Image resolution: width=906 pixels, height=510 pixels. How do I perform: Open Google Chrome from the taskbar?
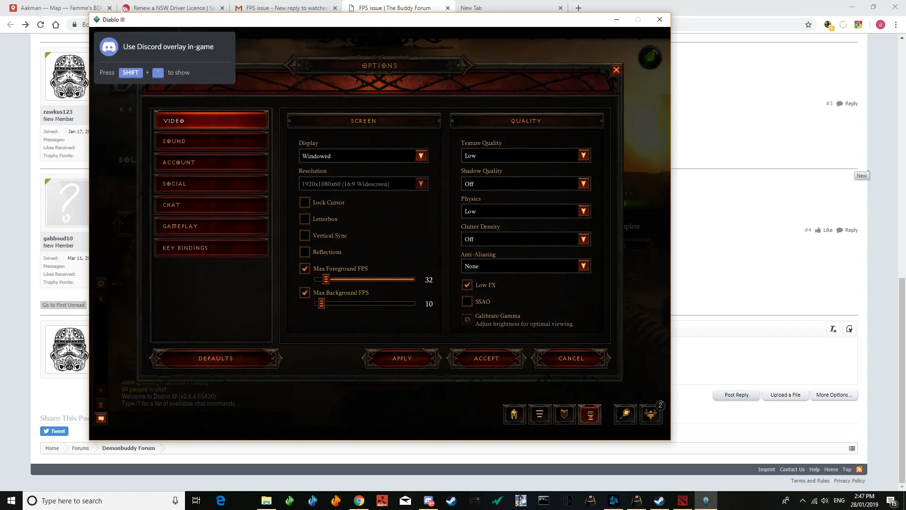coord(359,501)
